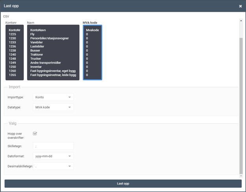Image resolution: width=246 pixels, height=192 pixels.
Task: Open the Importtype dropdown
Action: click(53, 97)
